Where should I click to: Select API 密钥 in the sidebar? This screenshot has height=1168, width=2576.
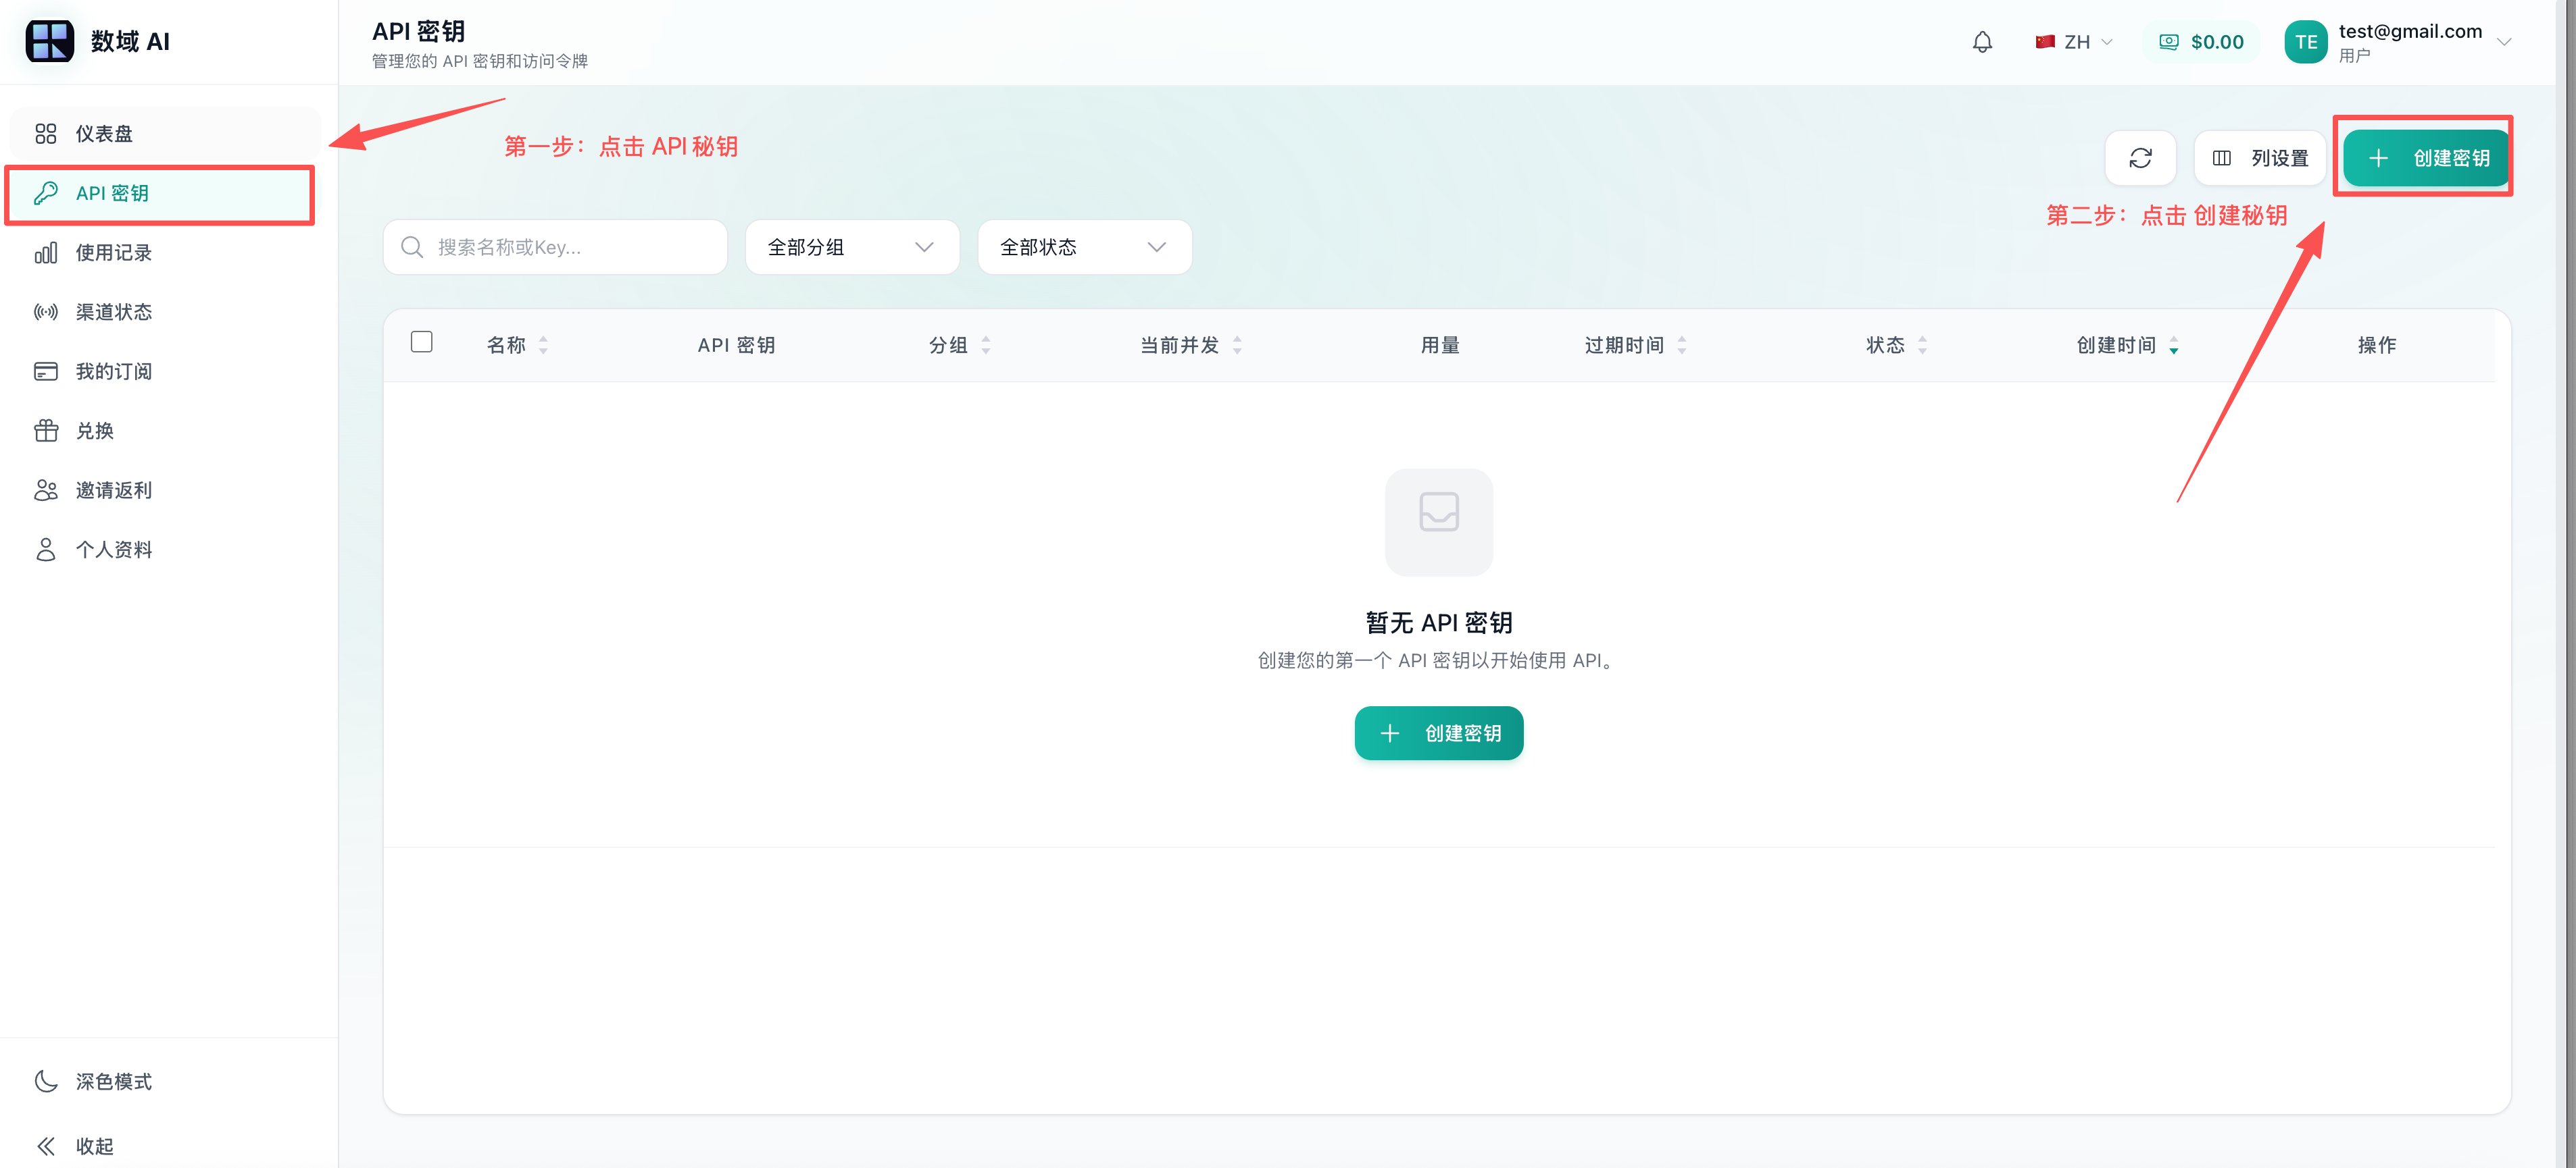click(165, 193)
